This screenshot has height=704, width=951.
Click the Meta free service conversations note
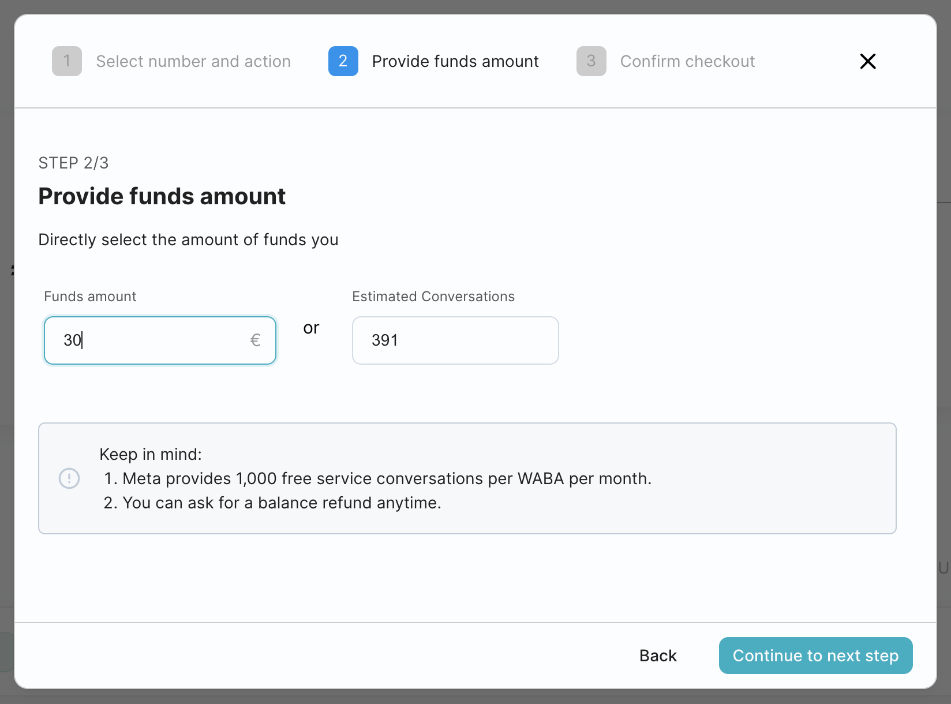[387, 478]
